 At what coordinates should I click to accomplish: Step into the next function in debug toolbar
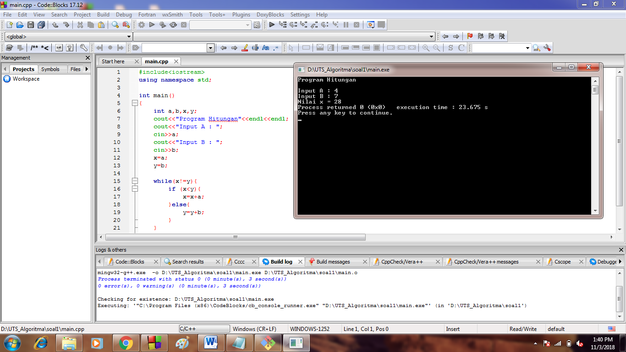(302, 25)
